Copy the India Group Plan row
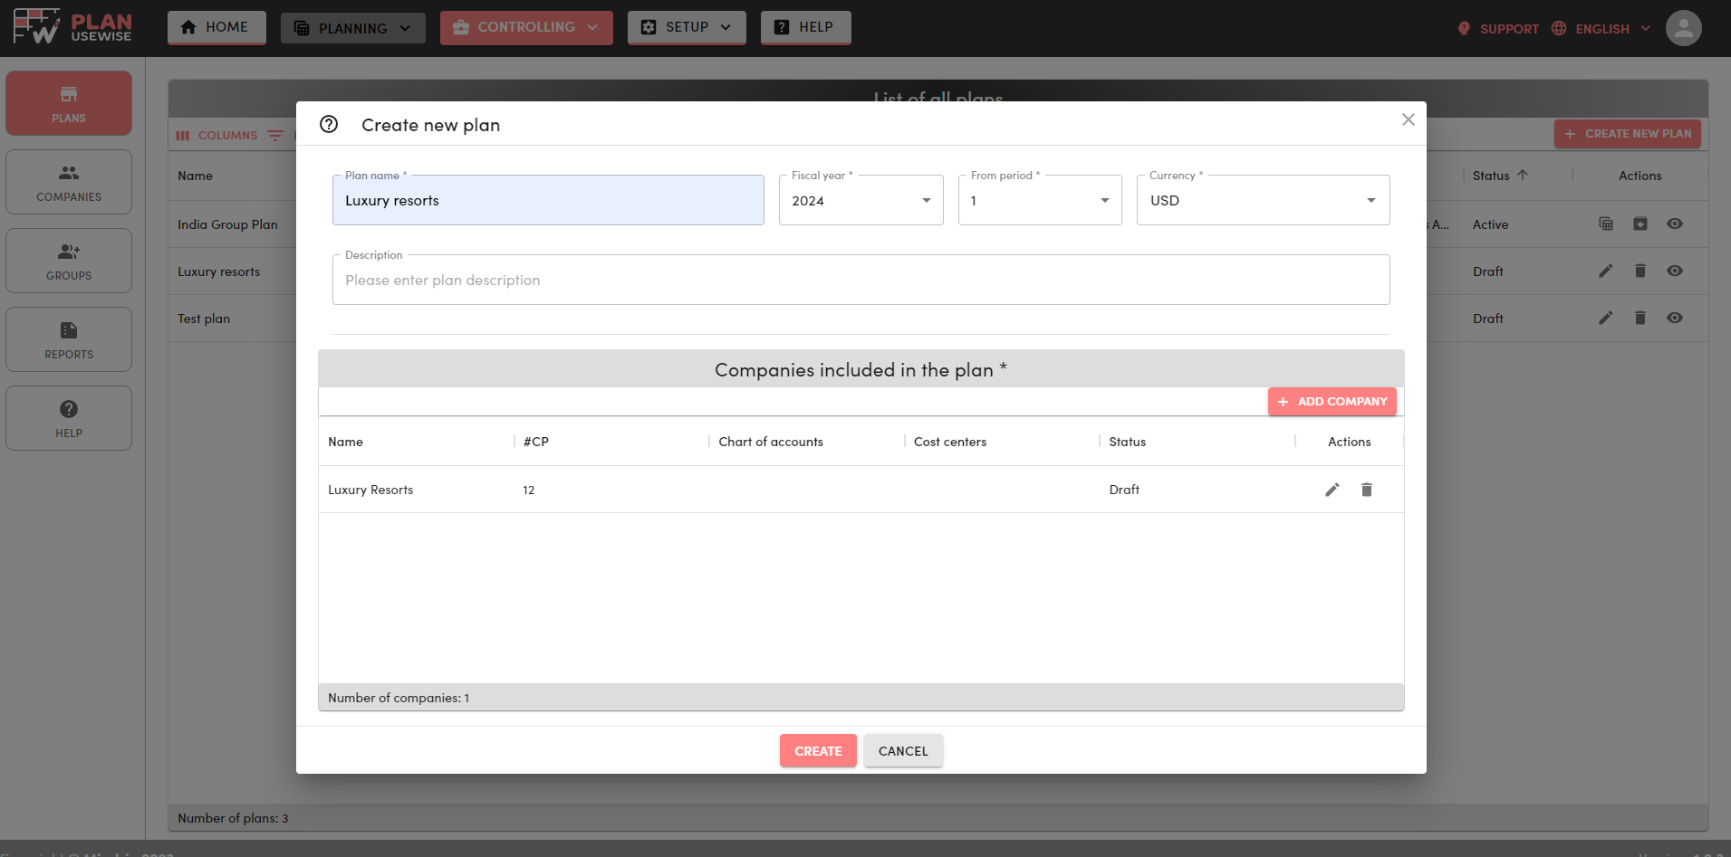This screenshot has height=857, width=1731. (x=1605, y=224)
